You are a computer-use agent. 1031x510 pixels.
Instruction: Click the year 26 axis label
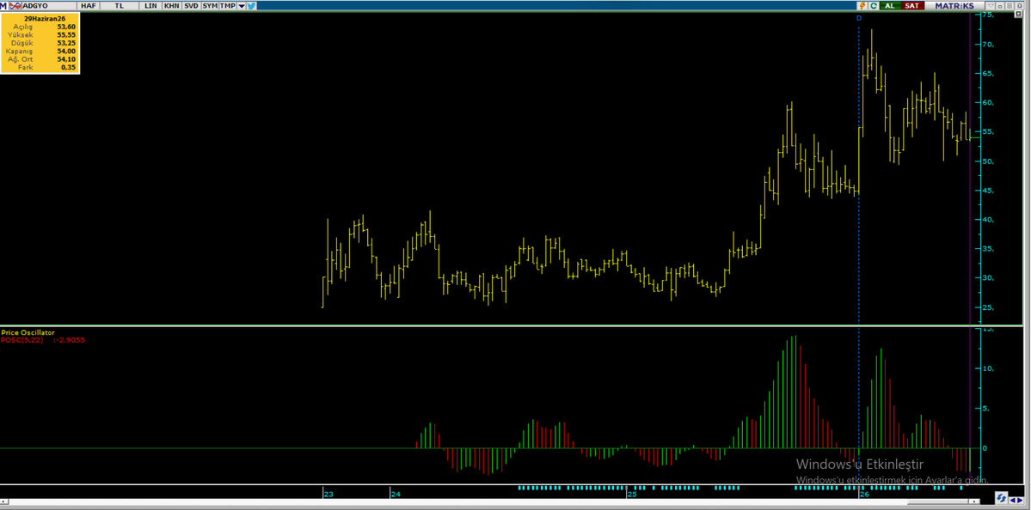tap(865, 495)
